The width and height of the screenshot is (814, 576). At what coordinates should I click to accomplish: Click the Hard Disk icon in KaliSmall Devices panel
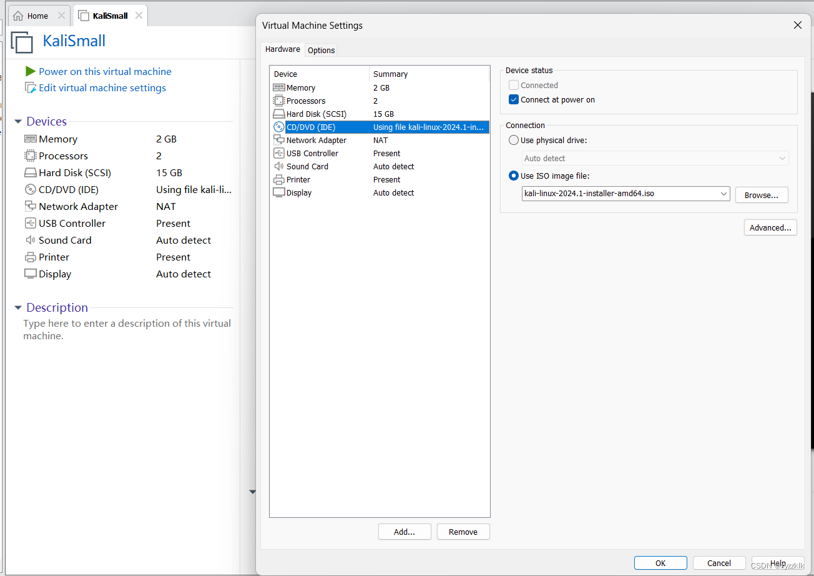(30, 173)
